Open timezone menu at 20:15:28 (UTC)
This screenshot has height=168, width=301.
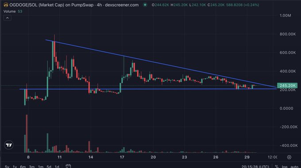[x=255, y=167]
